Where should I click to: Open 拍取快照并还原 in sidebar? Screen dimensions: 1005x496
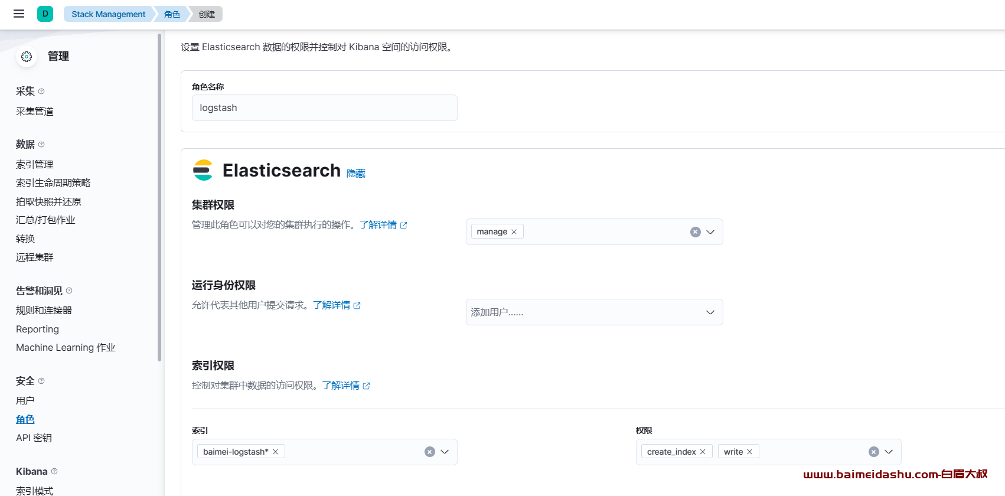pos(48,202)
